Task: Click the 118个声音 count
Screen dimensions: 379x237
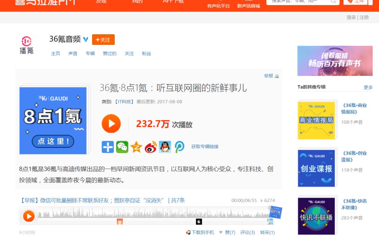Action: point(352,170)
